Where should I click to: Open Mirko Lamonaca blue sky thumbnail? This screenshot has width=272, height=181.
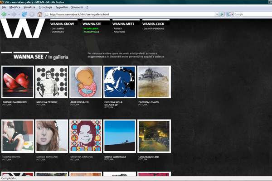click(120, 136)
